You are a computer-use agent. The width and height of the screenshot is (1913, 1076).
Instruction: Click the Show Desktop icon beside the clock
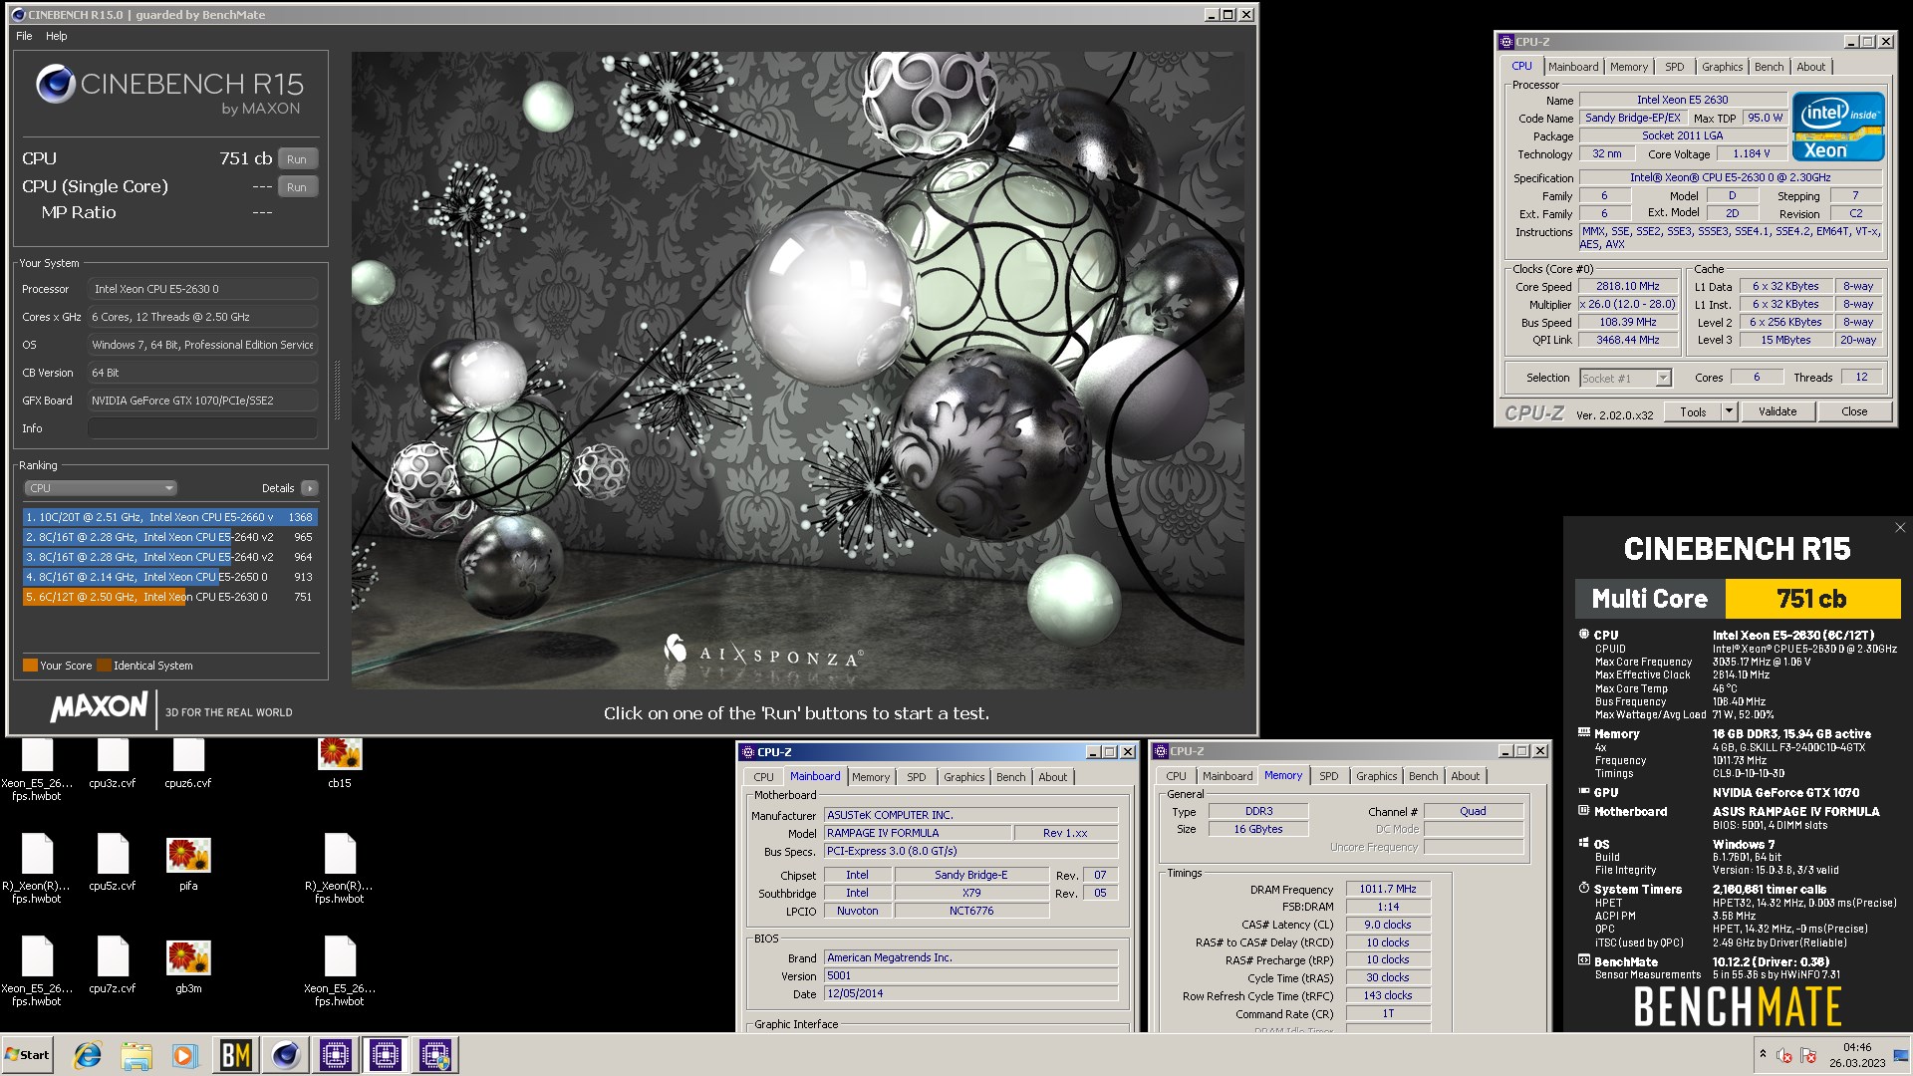(x=1901, y=1055)
